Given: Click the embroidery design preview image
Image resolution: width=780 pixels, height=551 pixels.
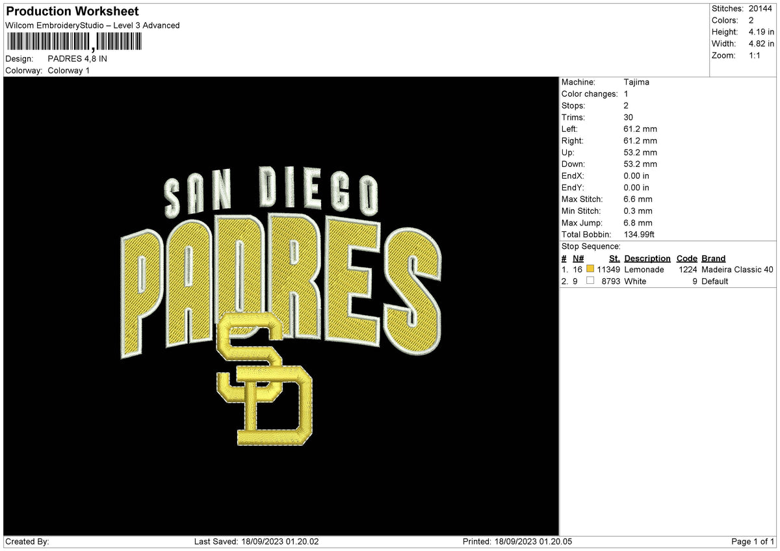Looking at the screenshot, I should (281, 306).
